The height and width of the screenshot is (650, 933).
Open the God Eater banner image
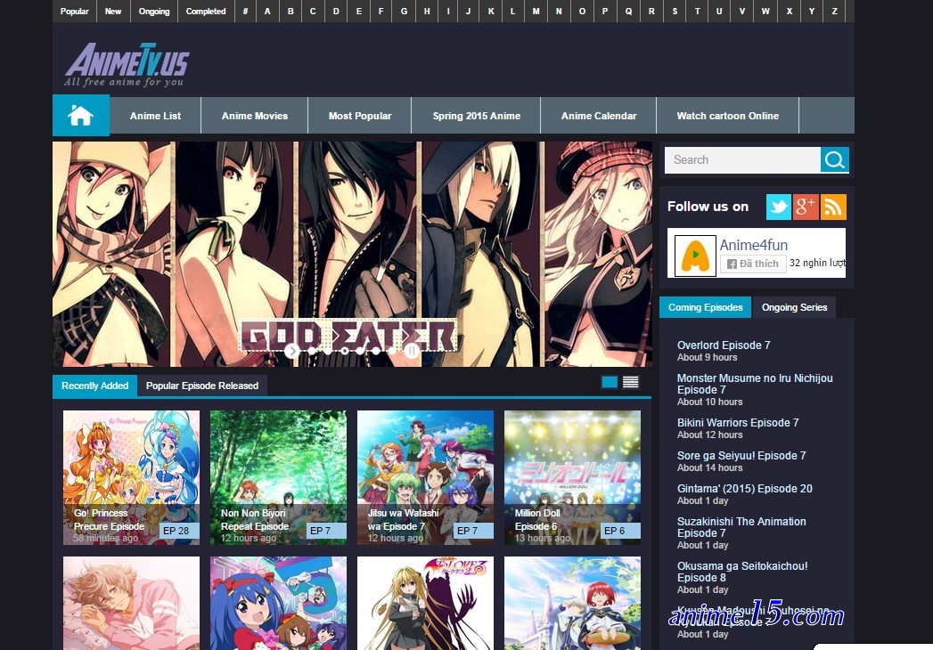(x=352, y=254)
